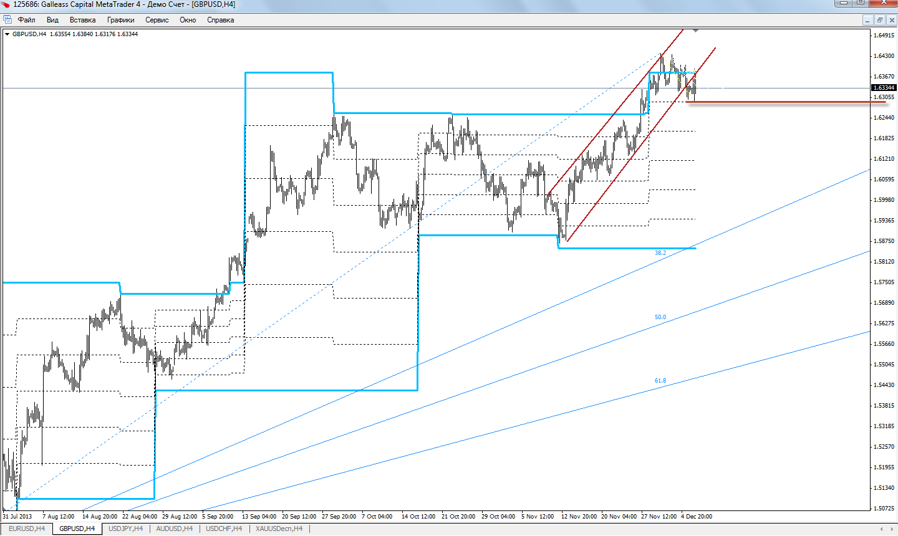898x536 pixels.
Task: Switch to the EURUSD,H4 chart tab
Action: click(27, 529)
